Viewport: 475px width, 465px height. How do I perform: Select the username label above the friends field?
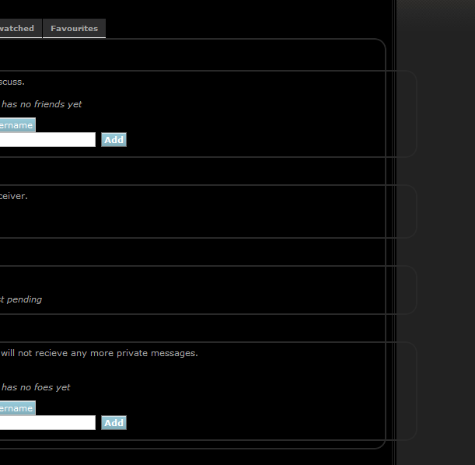click(18, 125)
